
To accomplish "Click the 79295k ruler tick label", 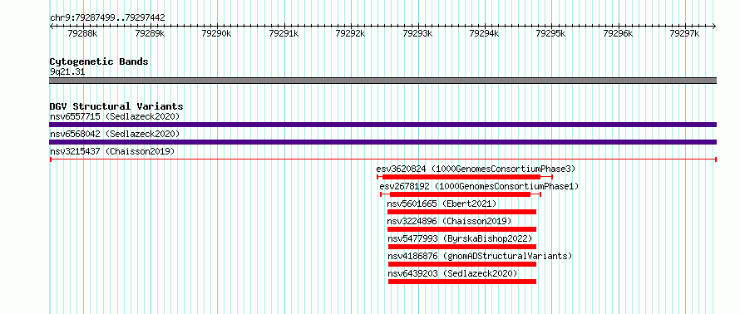I will click(551, 33).
